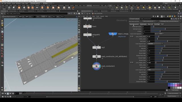Click the scene view path field
182x102 pixels.
pos(36,14)
